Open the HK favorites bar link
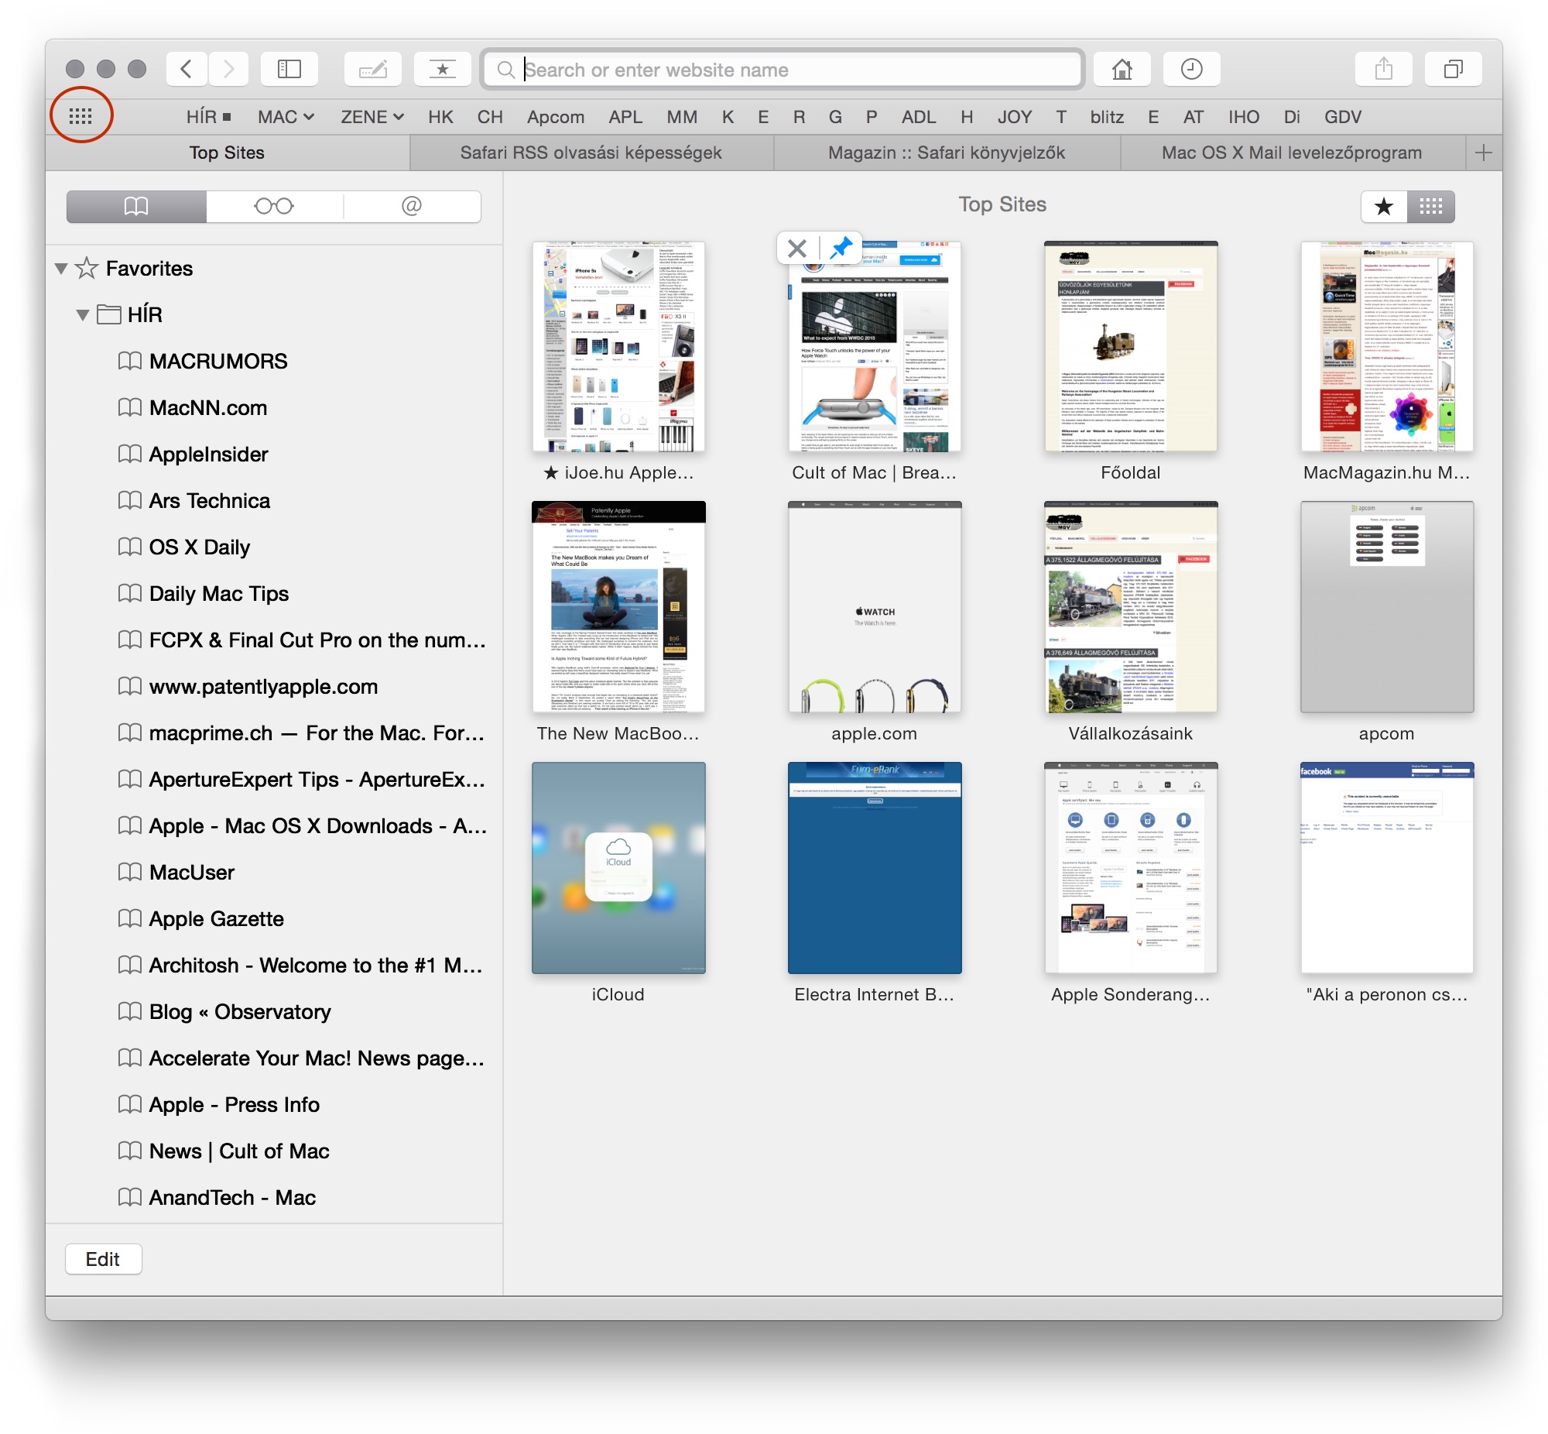This screenshot has height=1434, width=1548. tap(440, 117)
